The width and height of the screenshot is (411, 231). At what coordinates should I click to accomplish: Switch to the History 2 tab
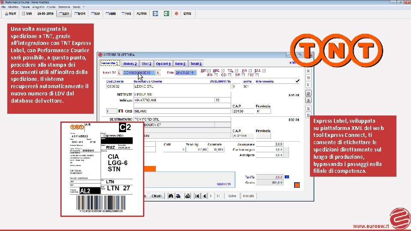[130, 64]
